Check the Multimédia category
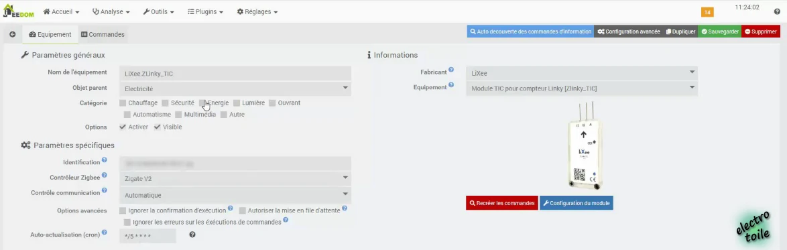Image resolution: width=787 pixels, height=250 pixels. pos(179,115)
